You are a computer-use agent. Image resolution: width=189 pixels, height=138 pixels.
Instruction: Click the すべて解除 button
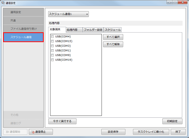click(113, 44)
